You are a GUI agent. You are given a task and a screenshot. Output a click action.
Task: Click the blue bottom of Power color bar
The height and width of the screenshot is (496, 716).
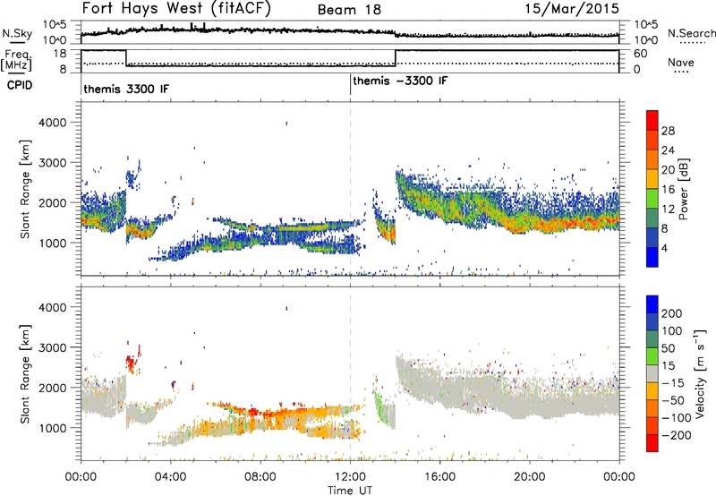coord(652,257)
